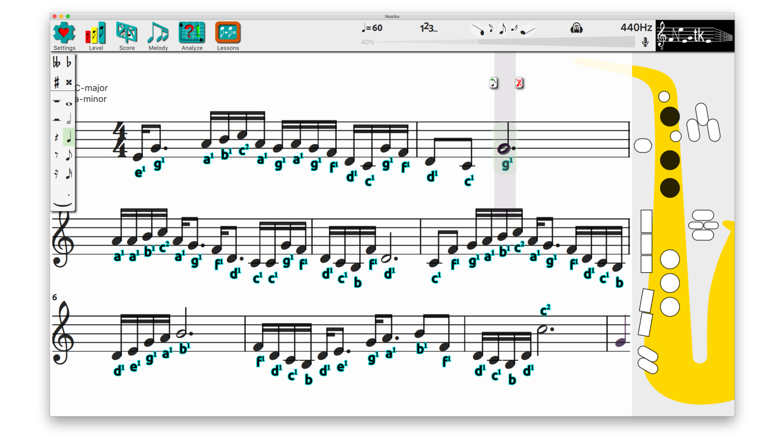Toggle the augmentation dot
784x441 pixels.
(69, 195)
